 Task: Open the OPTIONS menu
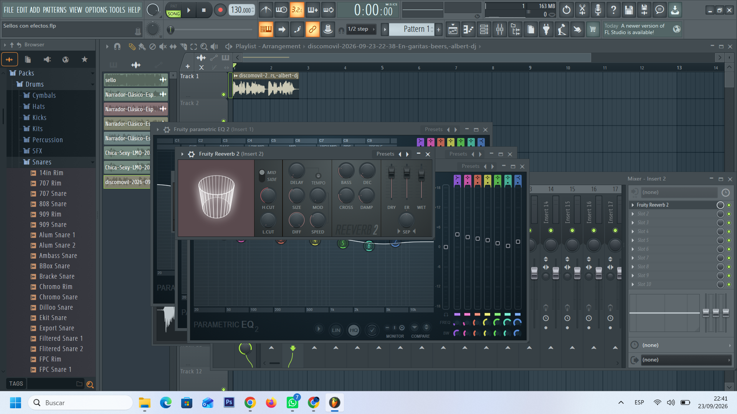pos(96,10)
